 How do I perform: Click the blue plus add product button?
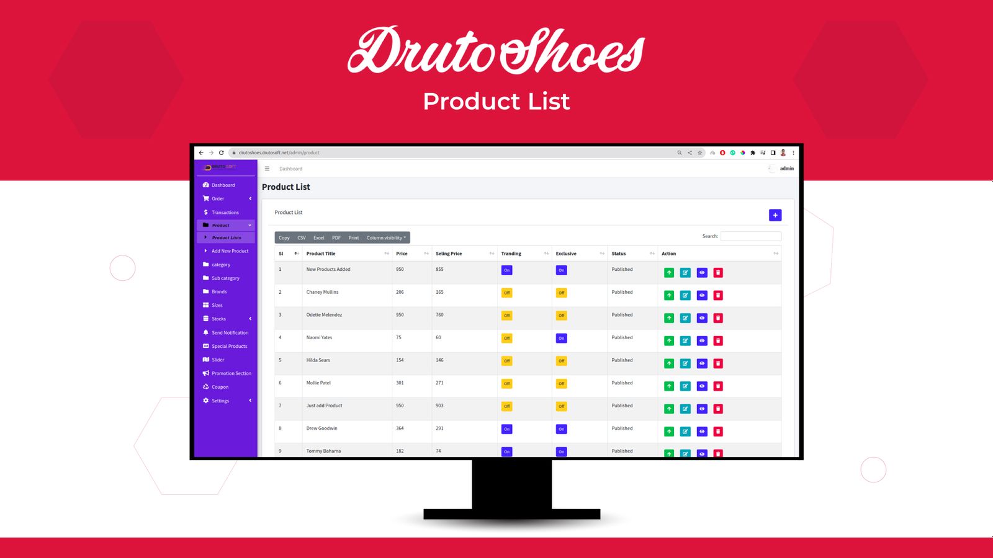(775, 215)
